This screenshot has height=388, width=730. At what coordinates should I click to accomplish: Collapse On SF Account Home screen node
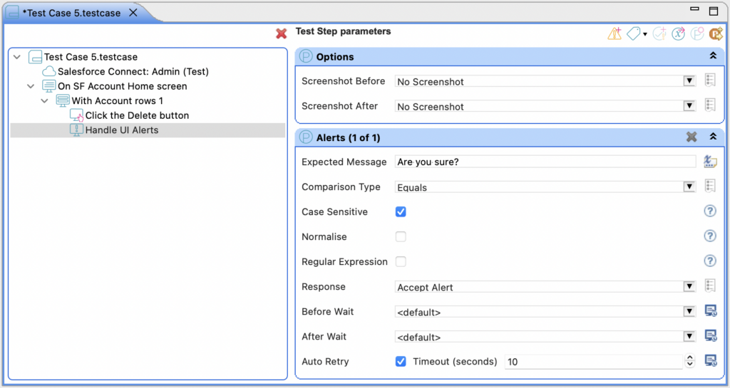[31, 86]
